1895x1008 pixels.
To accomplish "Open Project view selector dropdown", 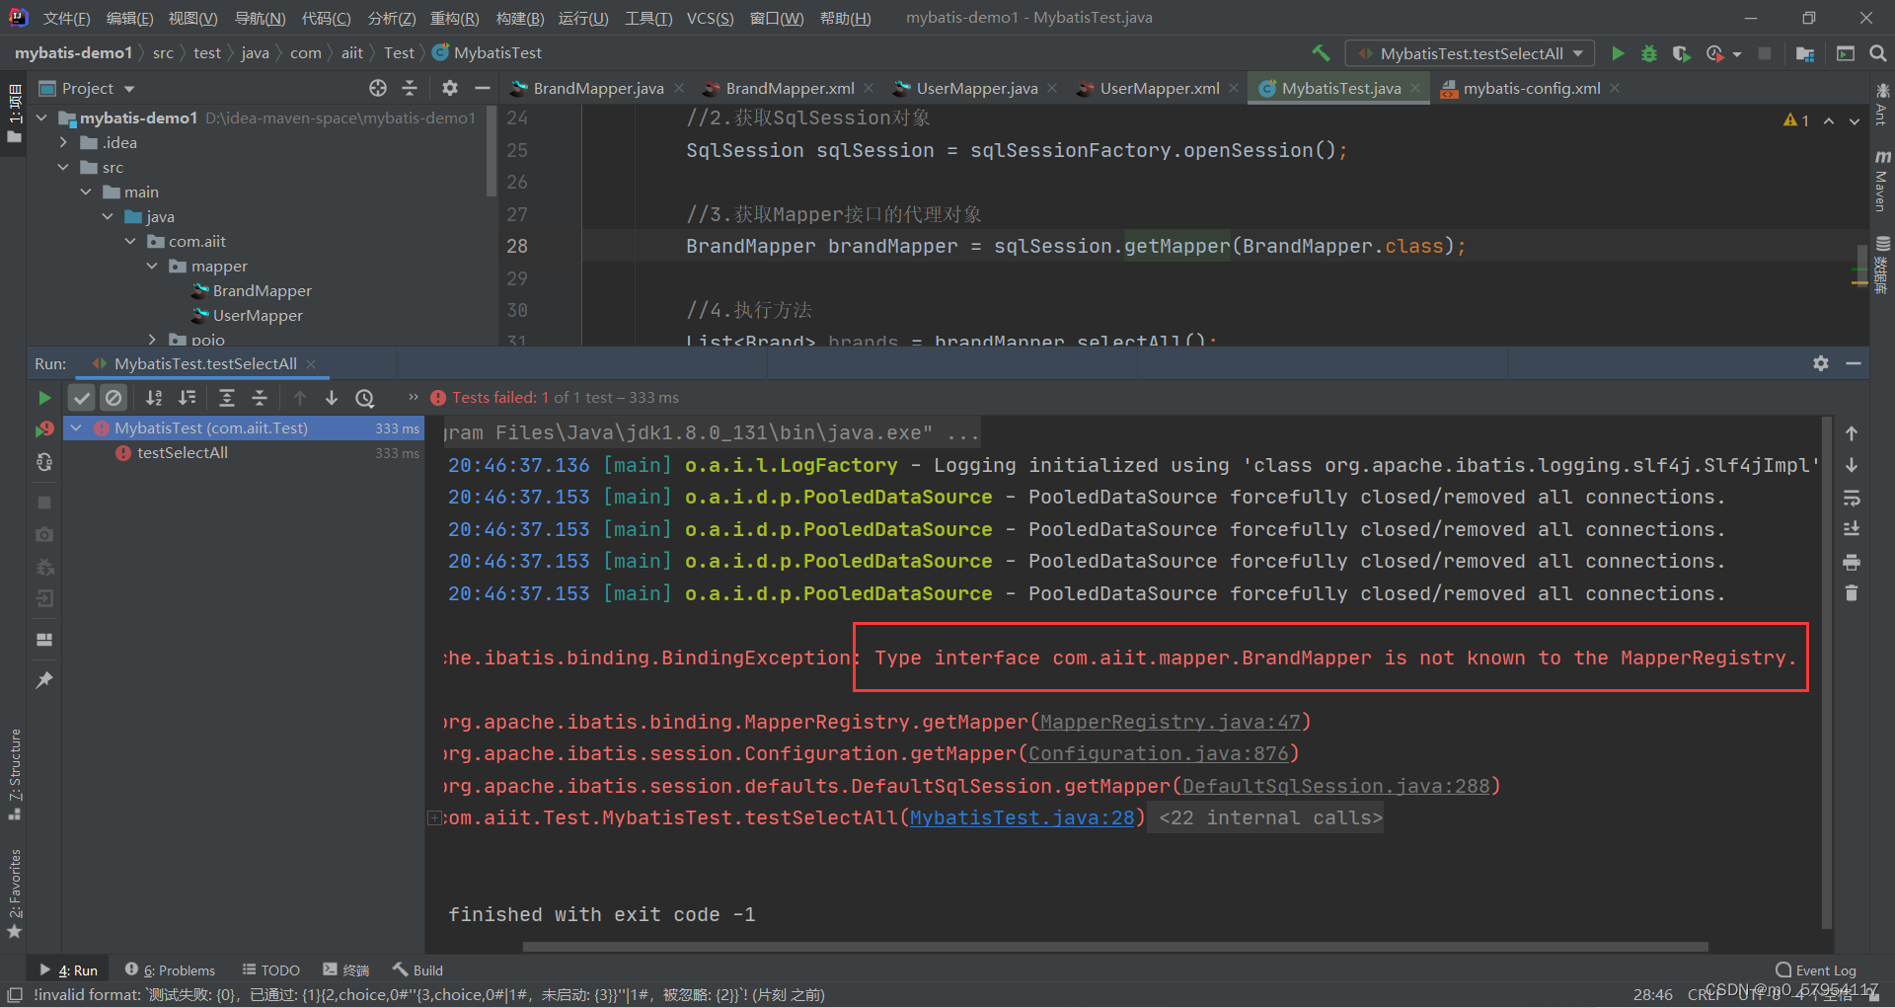I will pyautogui.click(x=86, y=88).
